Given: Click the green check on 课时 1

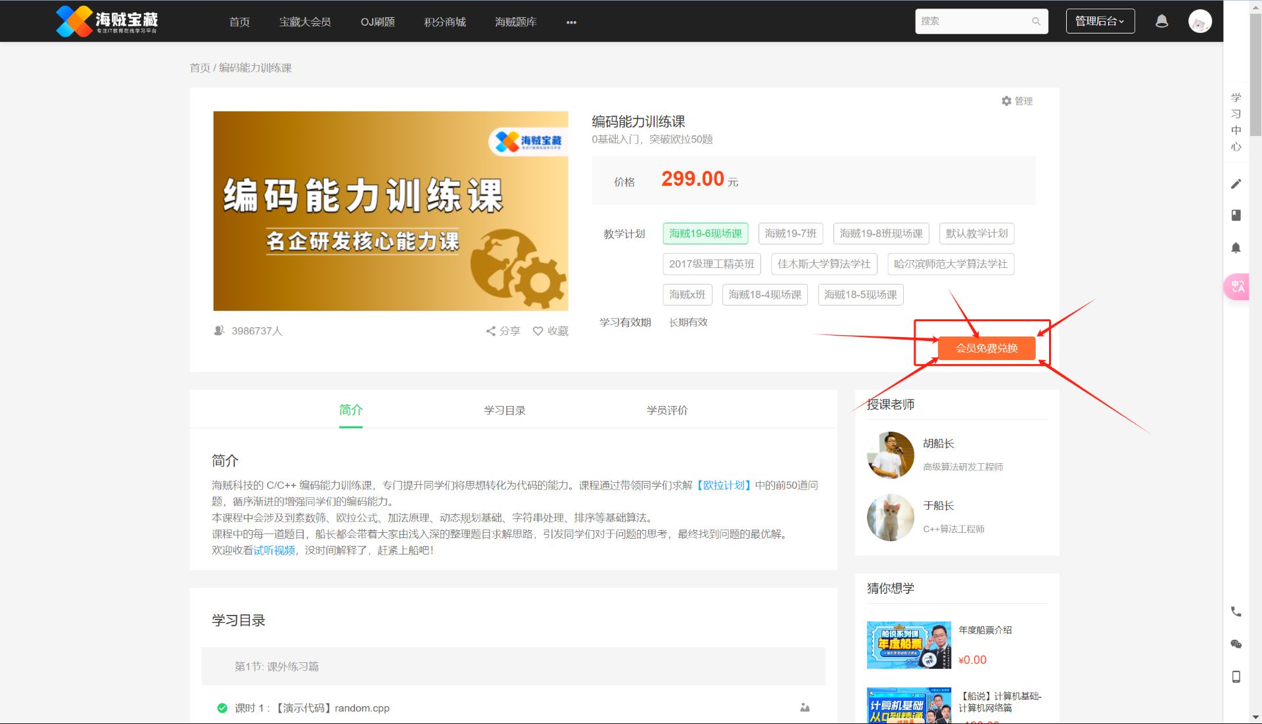Looking at the screenshot, I should coord(222,708).
